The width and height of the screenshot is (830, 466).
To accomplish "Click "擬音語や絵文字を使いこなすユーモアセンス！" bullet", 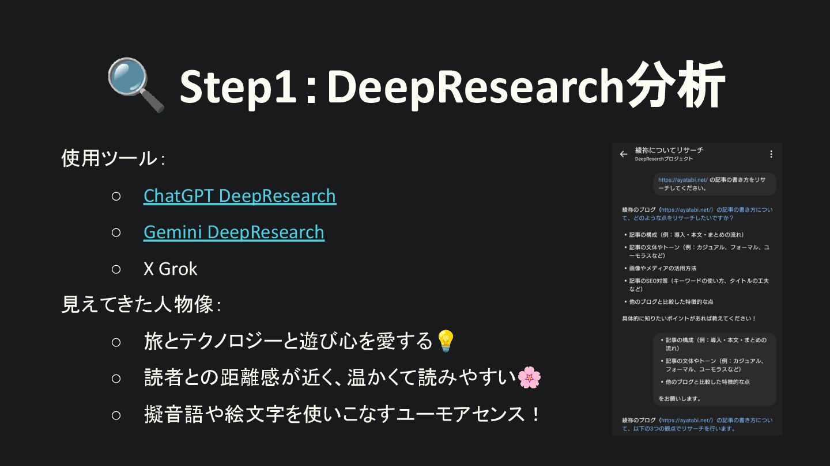I will point(343,414).
